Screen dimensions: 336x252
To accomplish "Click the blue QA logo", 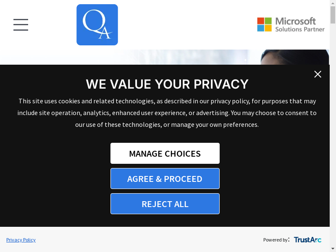I will tap(97, 25).
